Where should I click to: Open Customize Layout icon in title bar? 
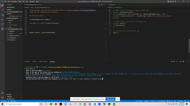[x=175, y=1]
